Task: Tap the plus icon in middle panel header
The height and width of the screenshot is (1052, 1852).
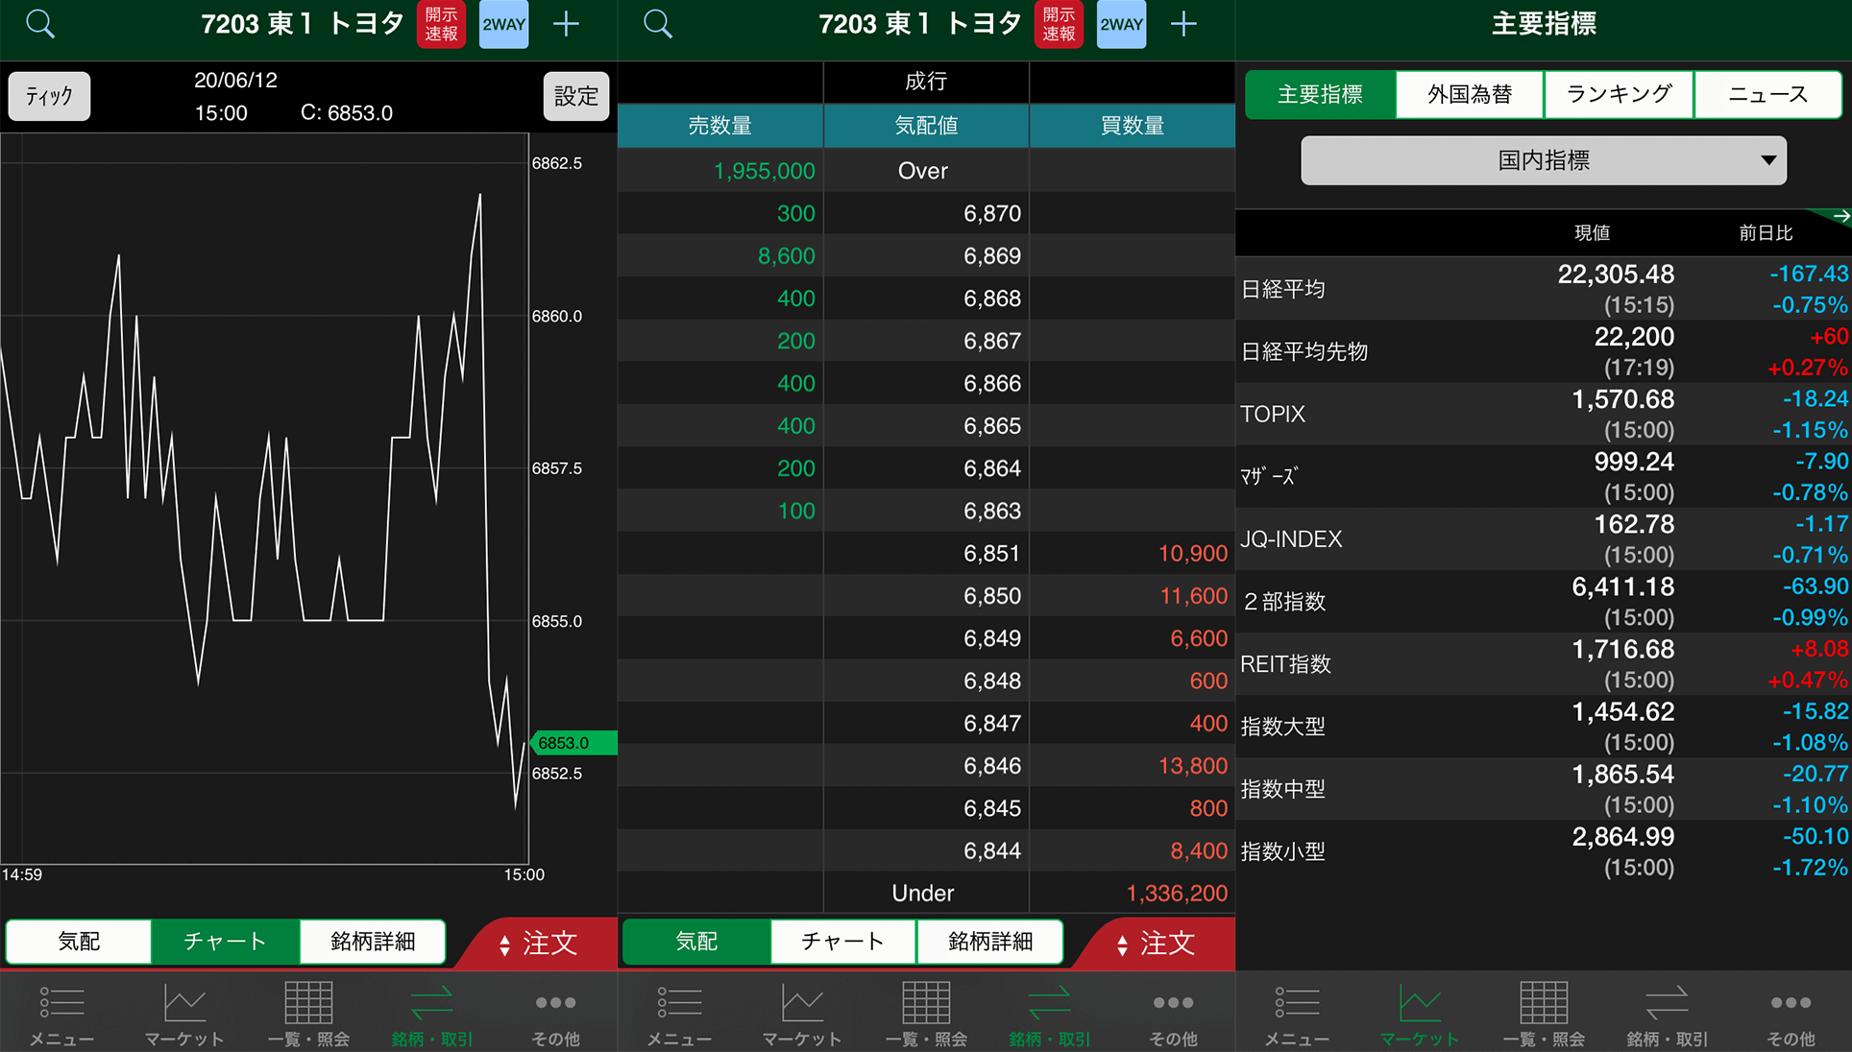Action: (1184, 24)
